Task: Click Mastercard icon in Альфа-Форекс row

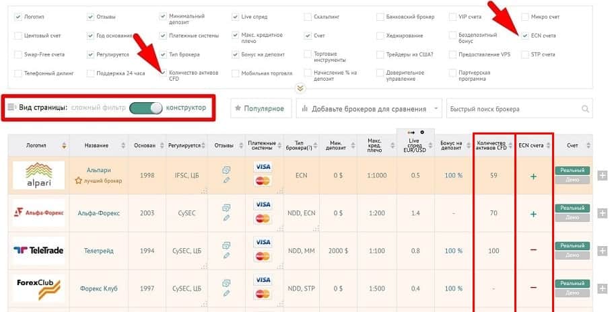Action: click(x=263, y=219)
